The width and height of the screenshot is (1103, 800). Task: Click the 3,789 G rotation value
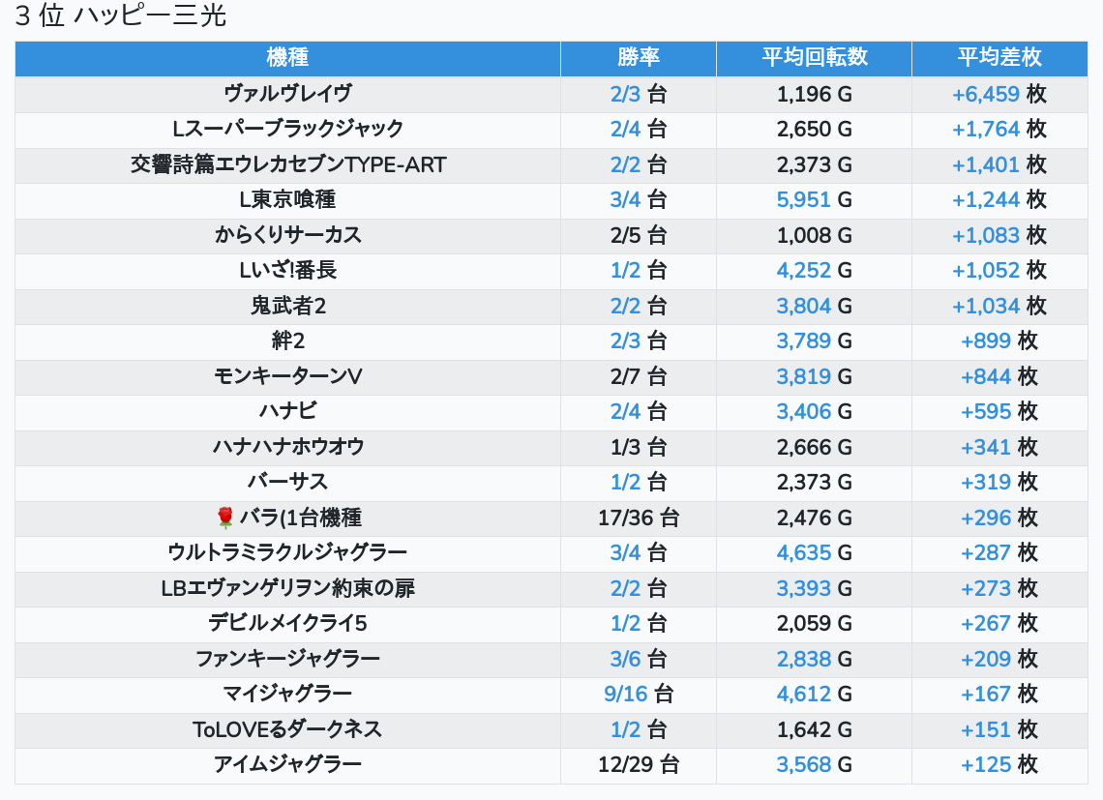(x=815, y=341)
